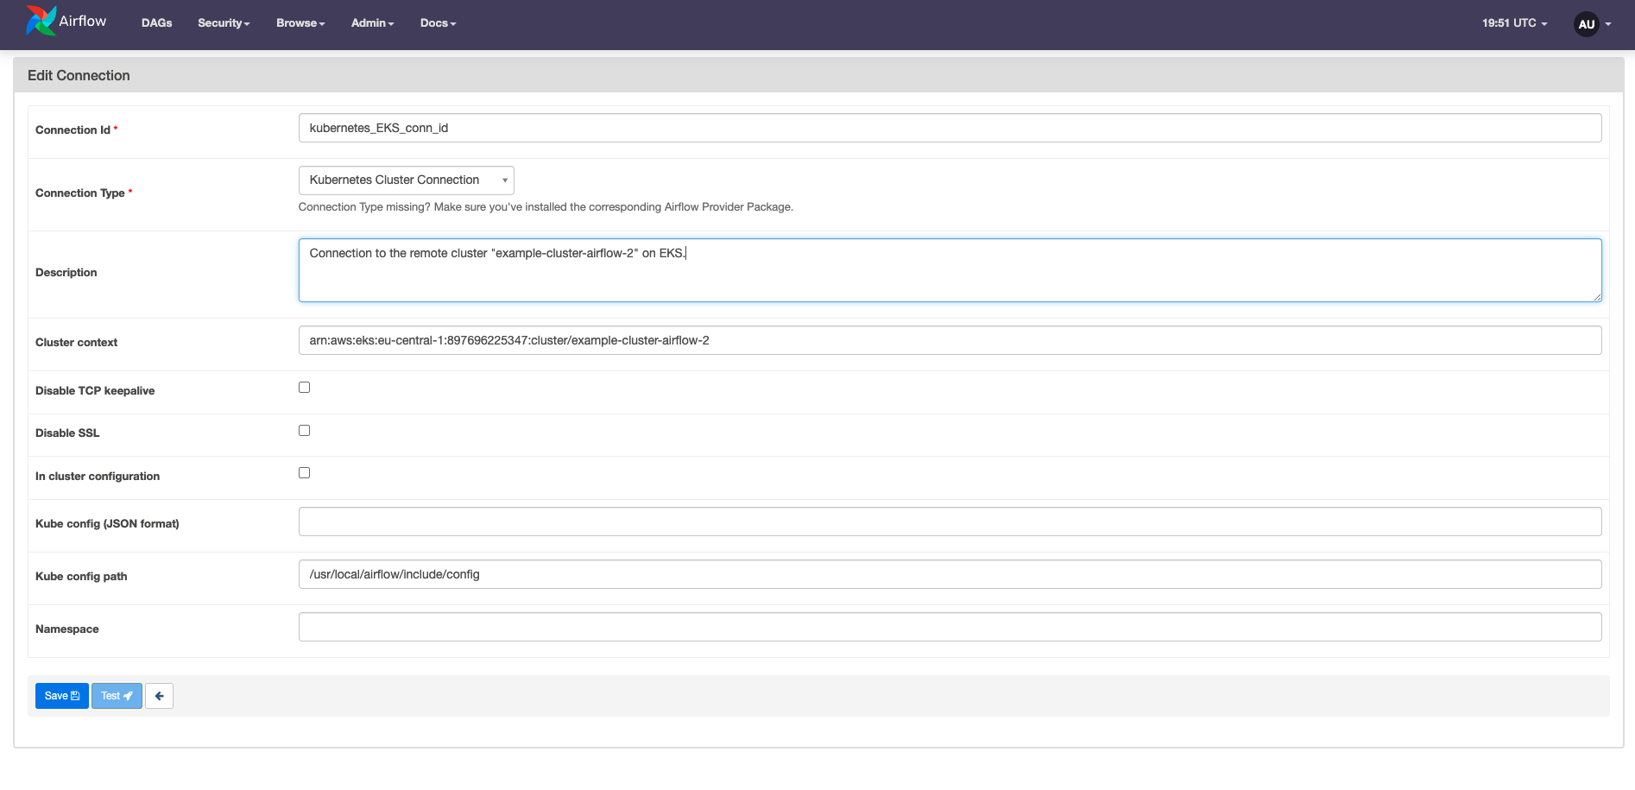The height and width of the screenshot is (790, 1635).
Task: Check the Disable TCP keepalive checkbox
Action: coord(303,387)
